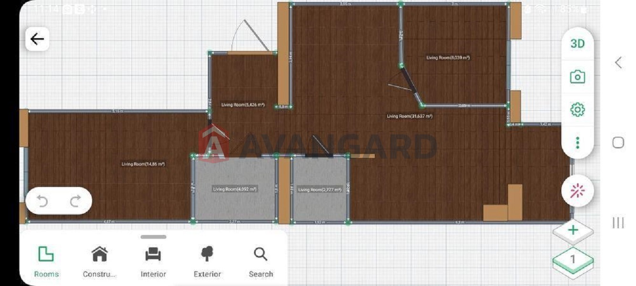Open the settings gear

pos(577,110)
